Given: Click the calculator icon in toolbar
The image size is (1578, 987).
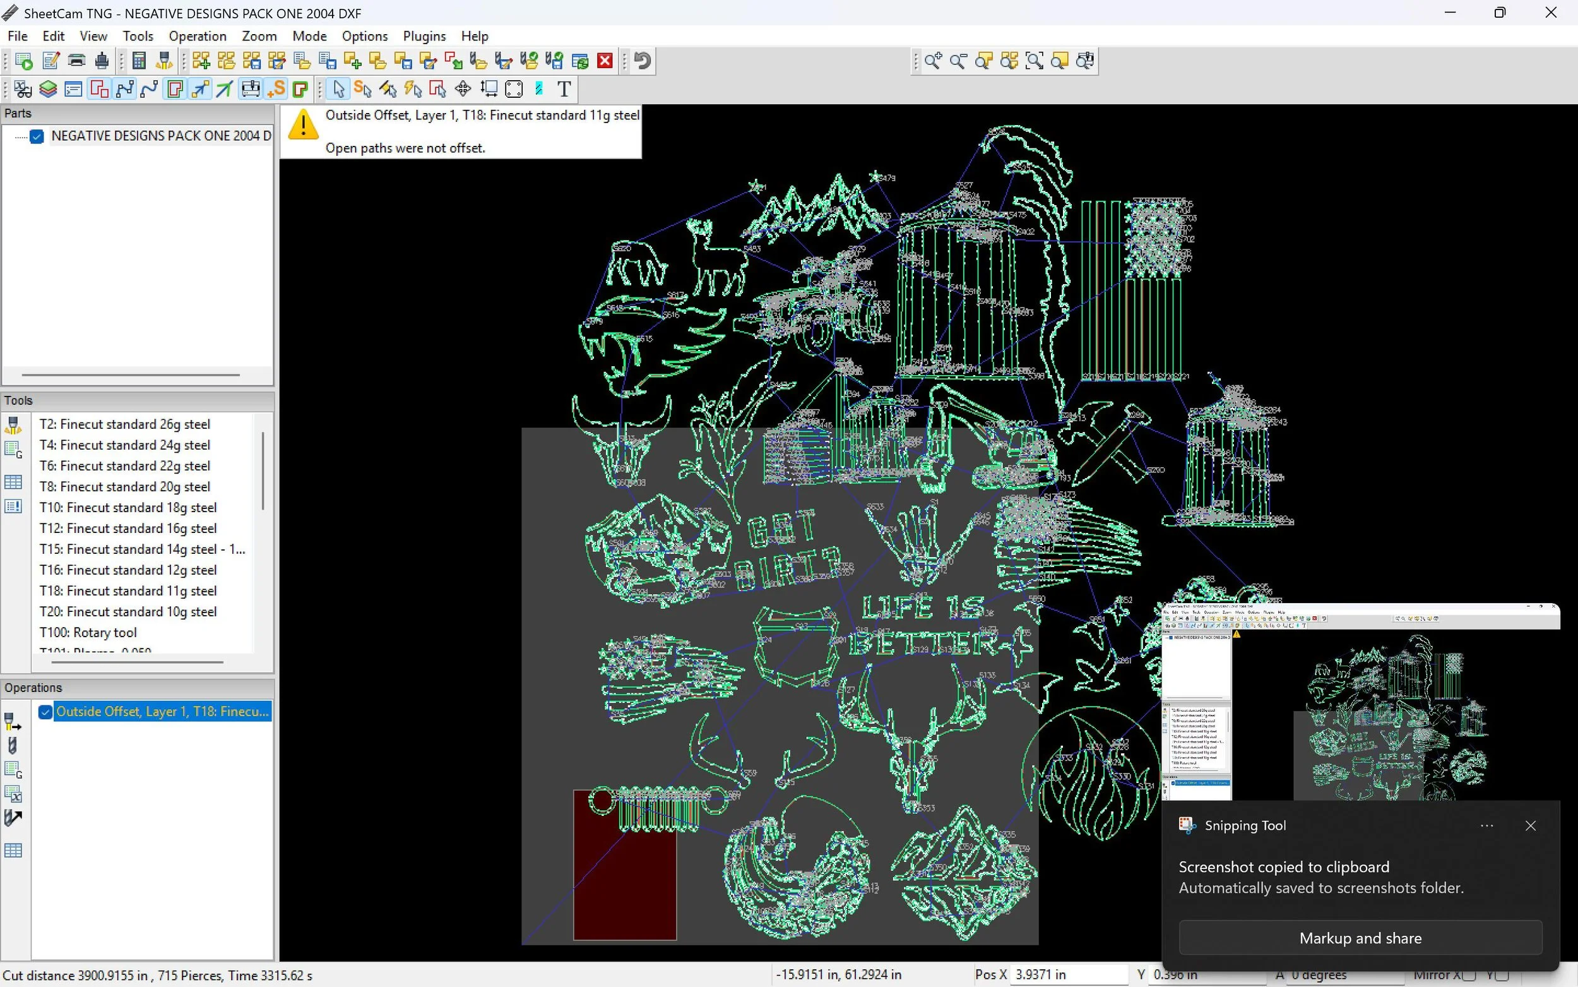Looking at the screenshot, I should [139, 61].
